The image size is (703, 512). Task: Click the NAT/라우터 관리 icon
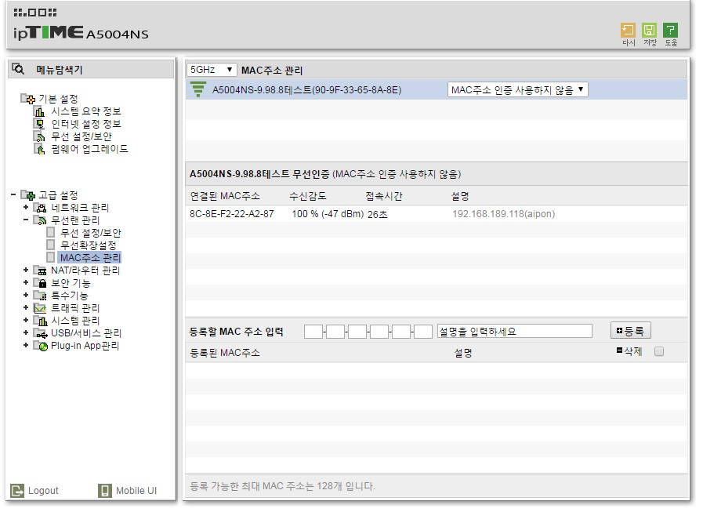[x=40, y=271]
